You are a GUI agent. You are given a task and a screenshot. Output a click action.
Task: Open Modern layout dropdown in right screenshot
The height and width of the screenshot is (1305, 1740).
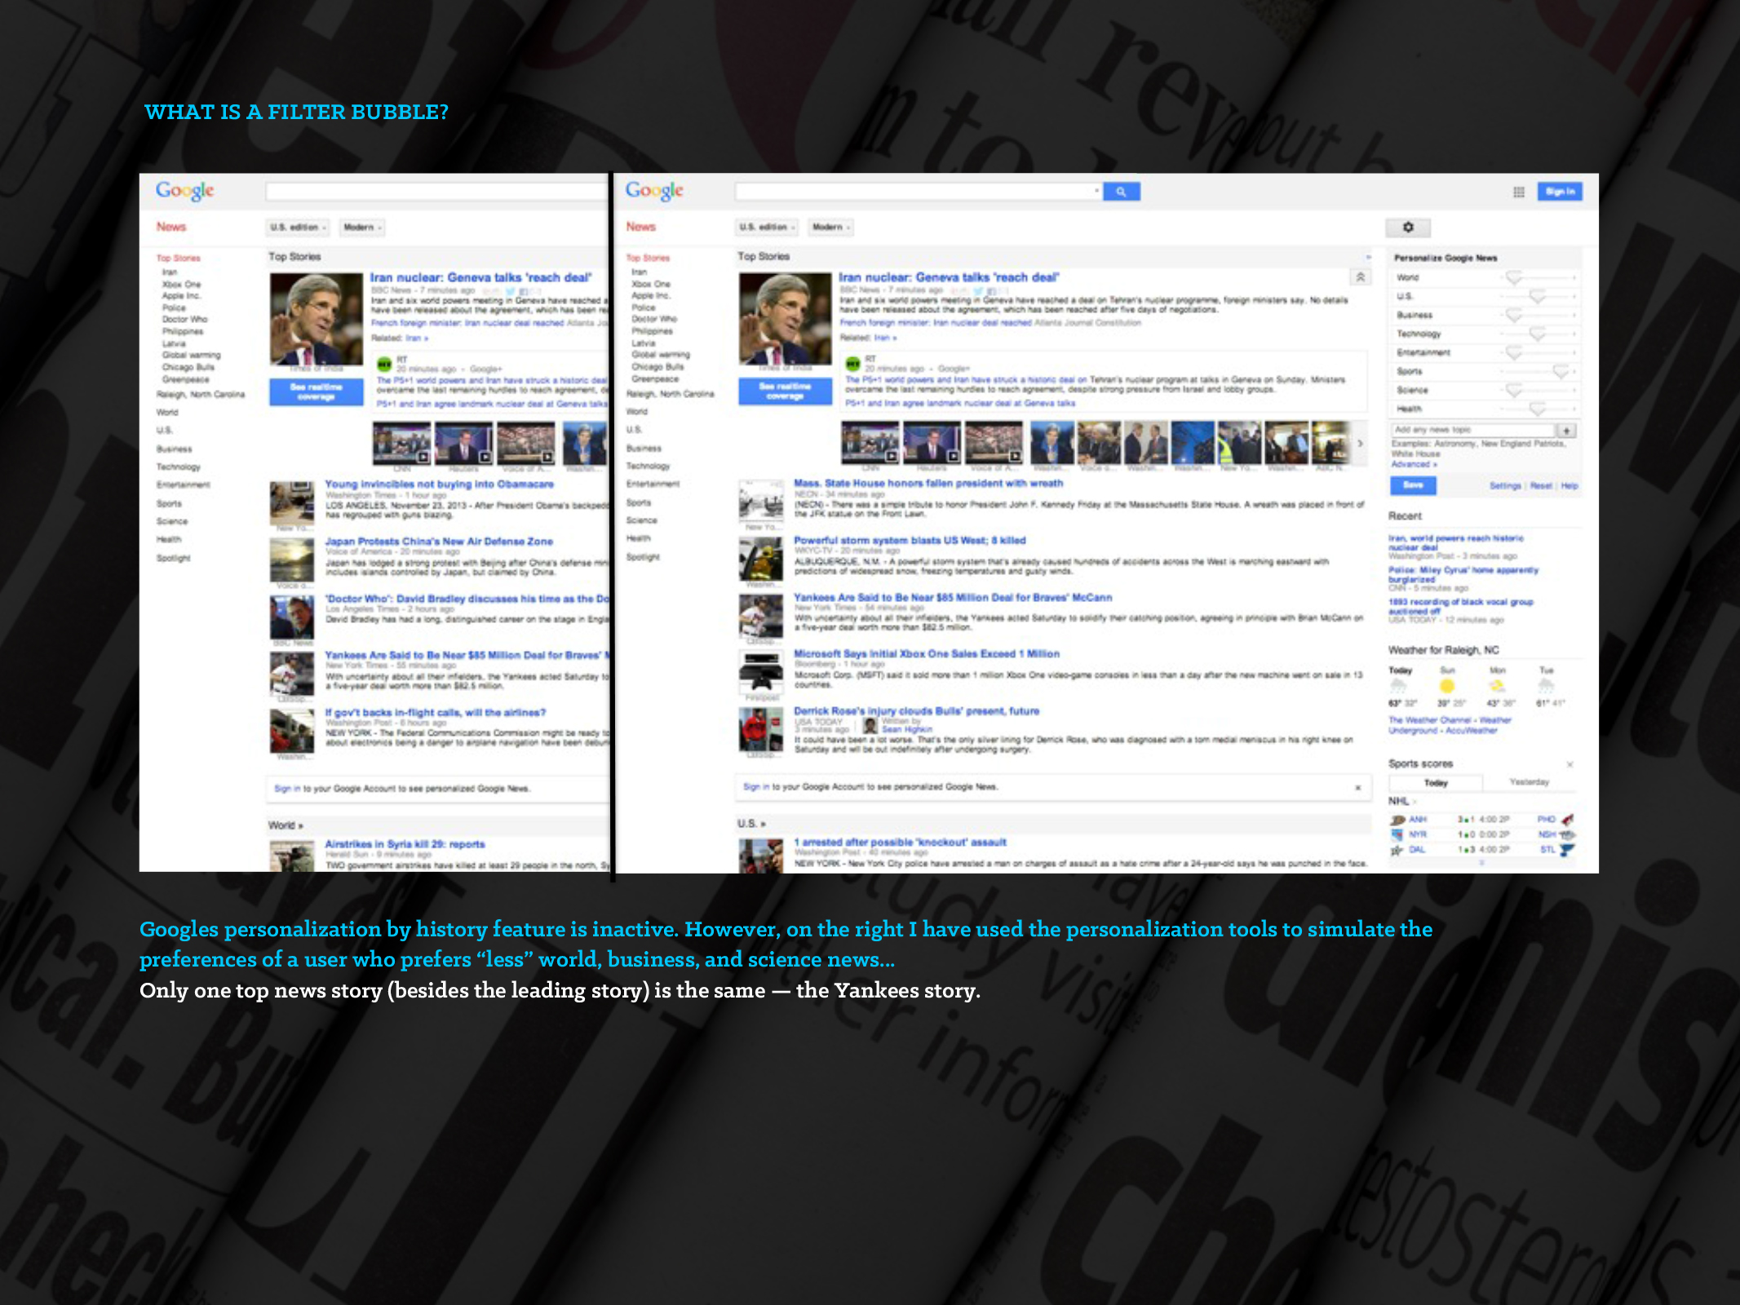[831, 228]
